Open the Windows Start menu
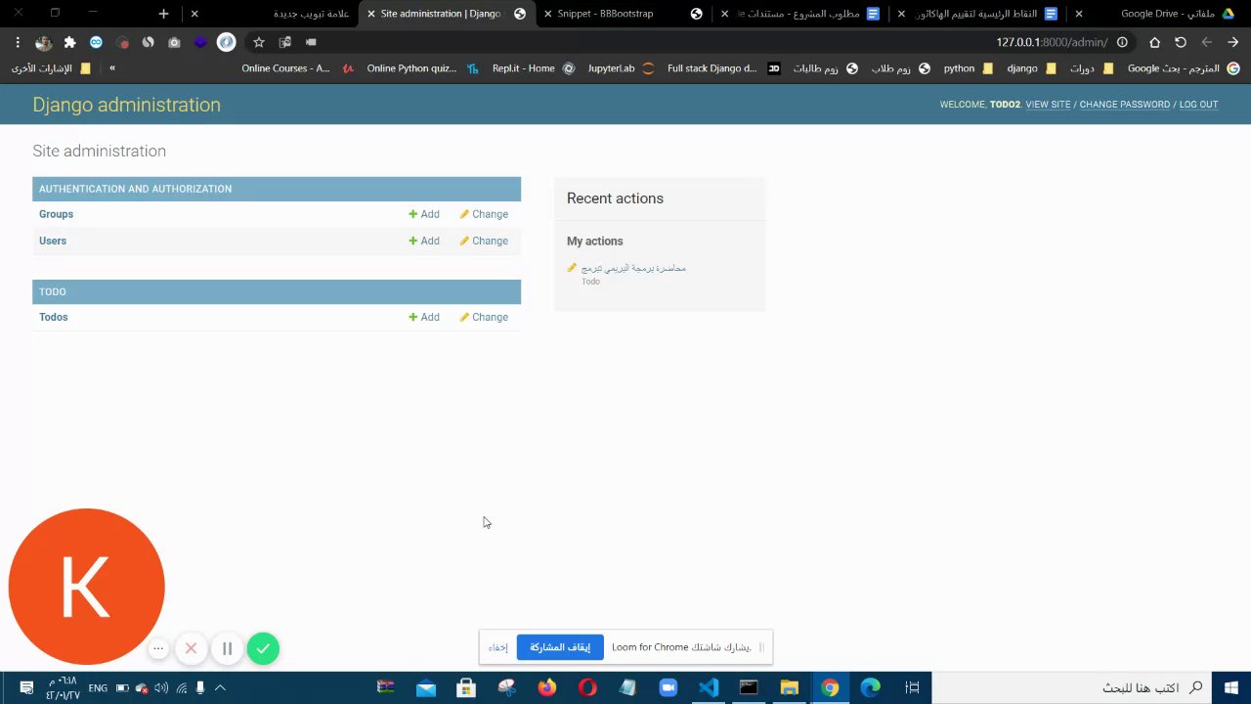This screenshot has width=1251, height=704. [1230, 688]
